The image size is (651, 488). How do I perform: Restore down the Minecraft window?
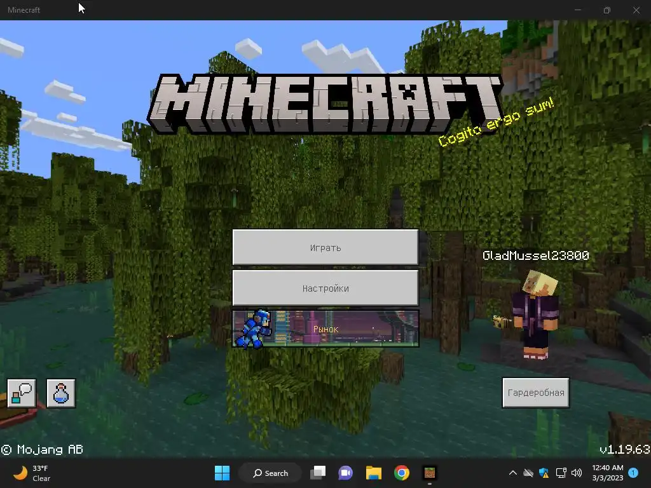607,10
